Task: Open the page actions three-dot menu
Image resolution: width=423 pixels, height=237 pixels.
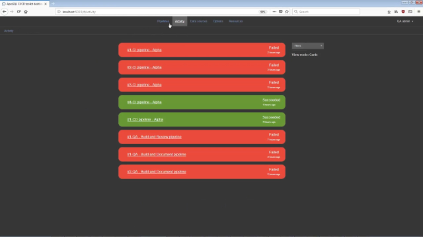Action: [274, 12]
